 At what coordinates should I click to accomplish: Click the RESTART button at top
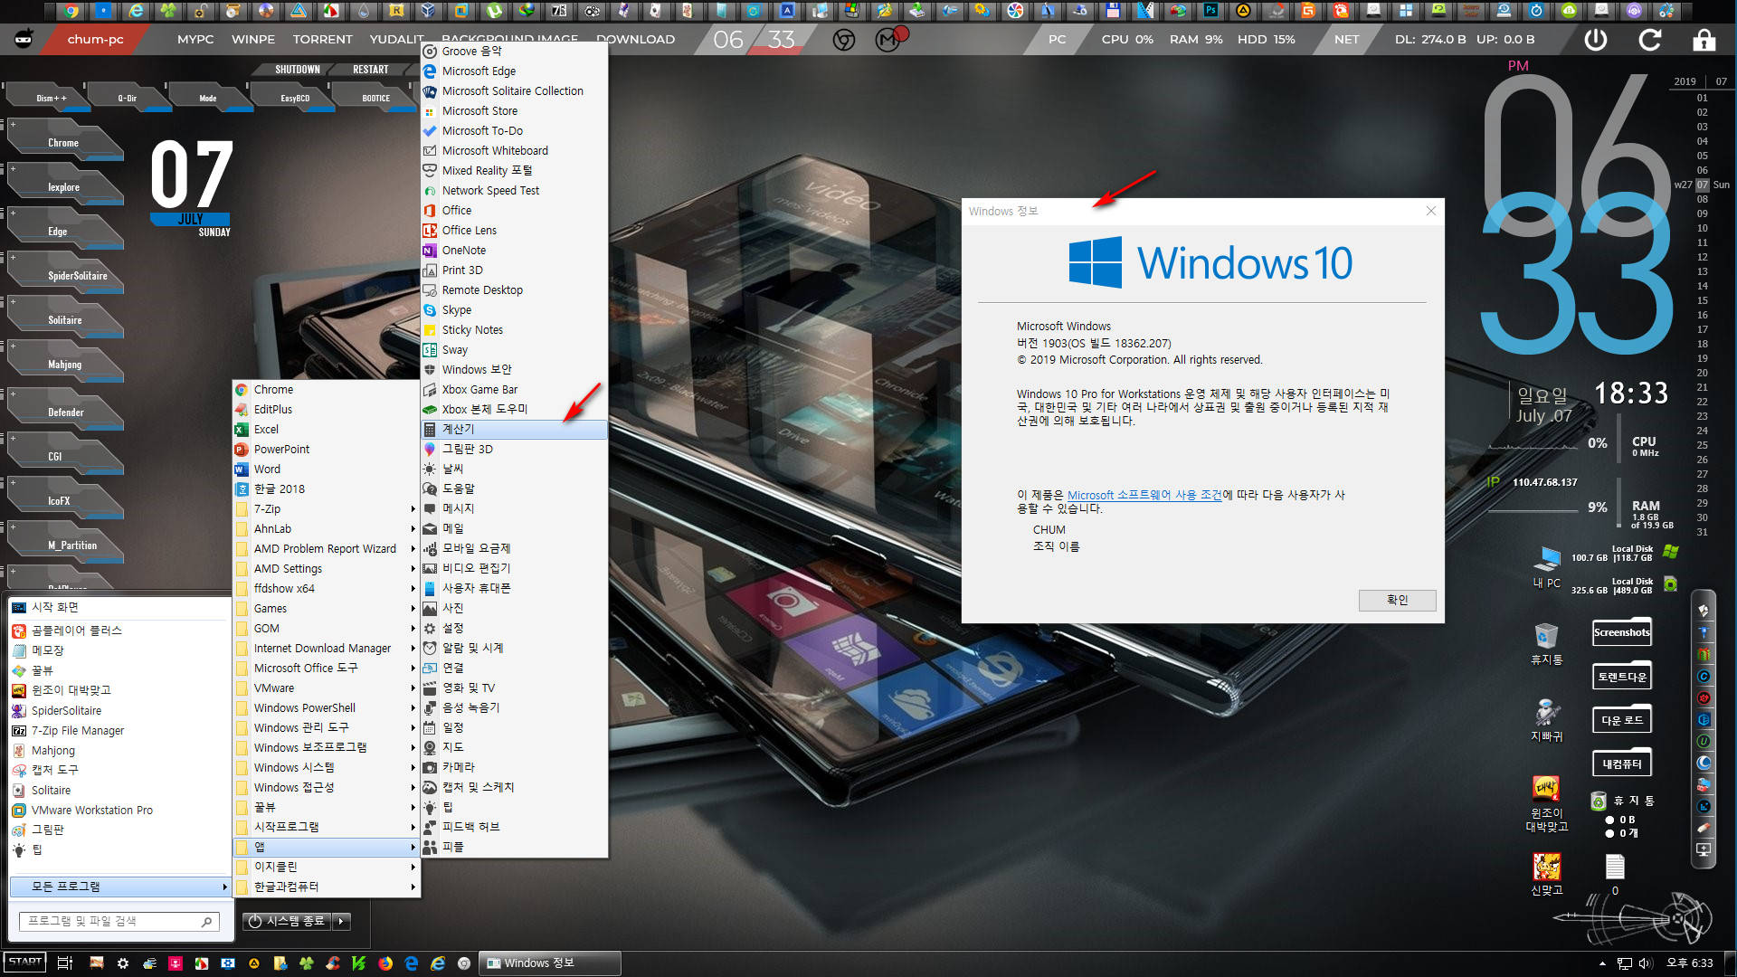coord(370,68)
